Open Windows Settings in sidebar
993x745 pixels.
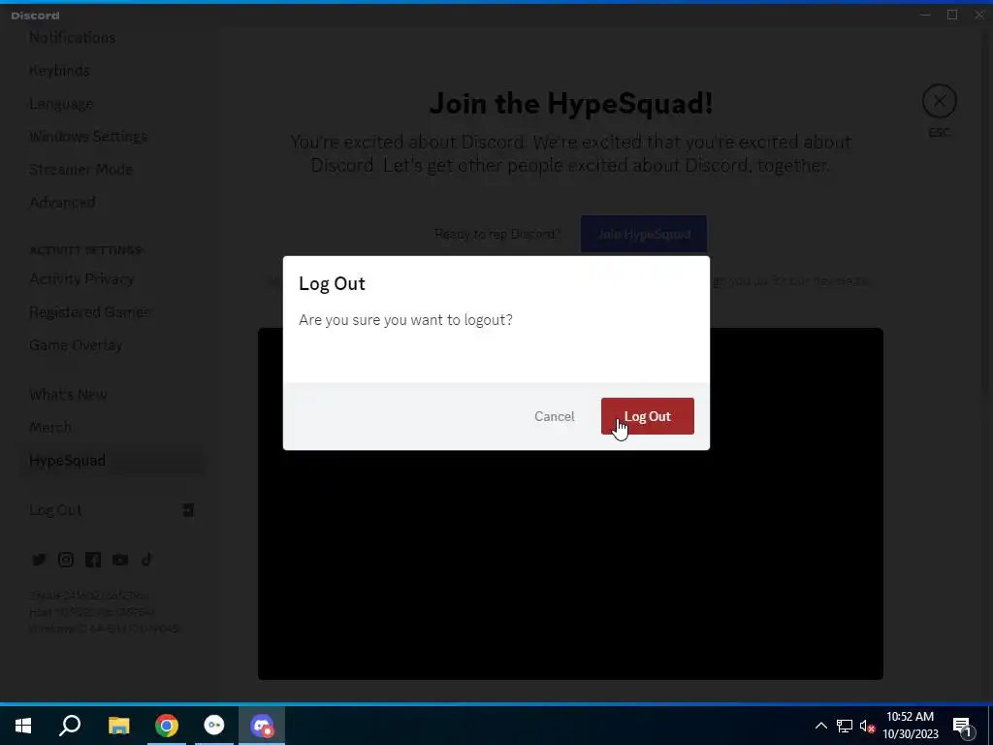click(88, 136)
